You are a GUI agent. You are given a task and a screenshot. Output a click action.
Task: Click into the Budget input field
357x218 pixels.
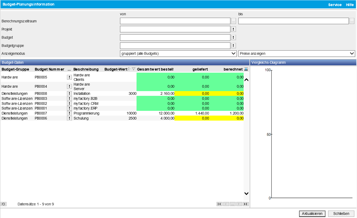[175, 37]
